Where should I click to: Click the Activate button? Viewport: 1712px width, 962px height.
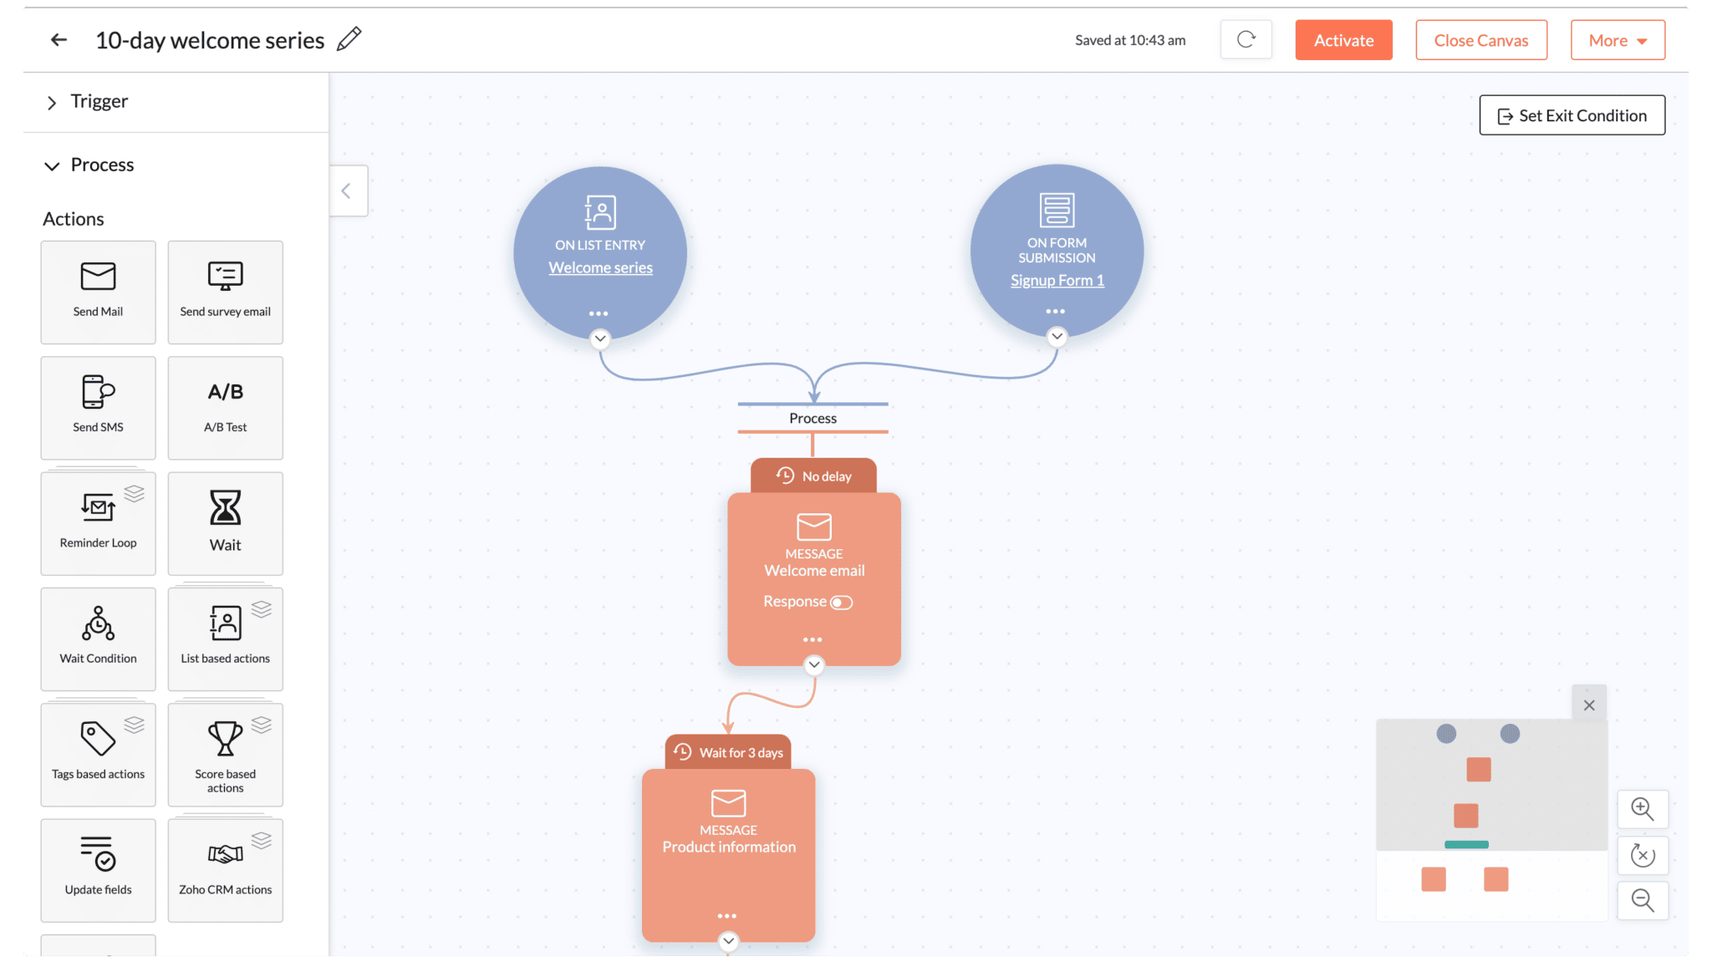[x=1343, y=40]
